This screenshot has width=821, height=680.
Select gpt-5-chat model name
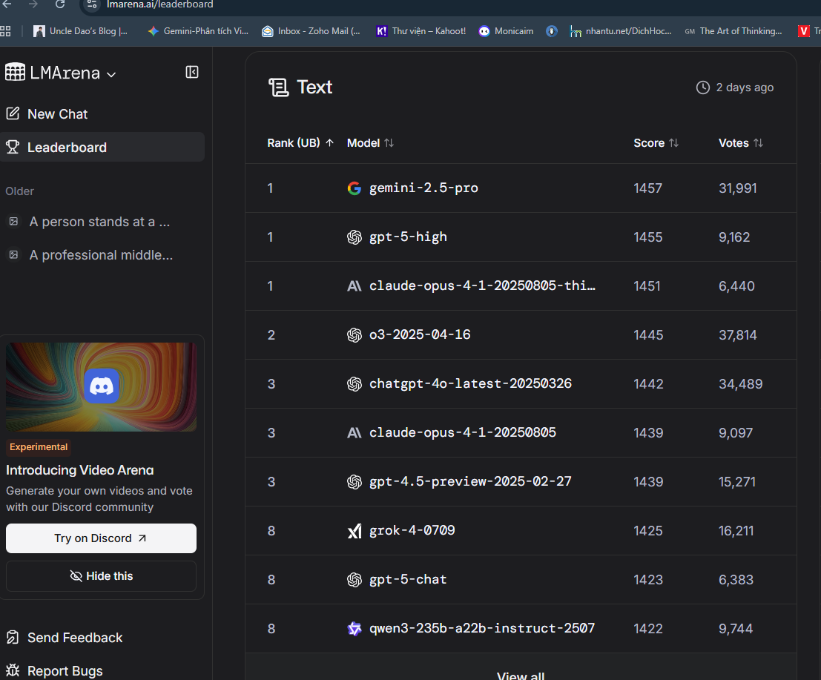pos(408,579)
